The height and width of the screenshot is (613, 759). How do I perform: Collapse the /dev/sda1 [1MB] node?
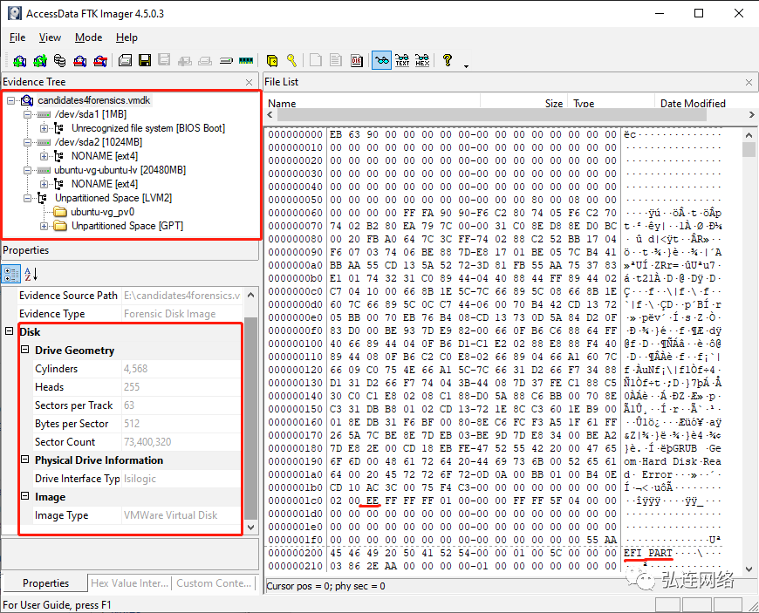[28, 114]
